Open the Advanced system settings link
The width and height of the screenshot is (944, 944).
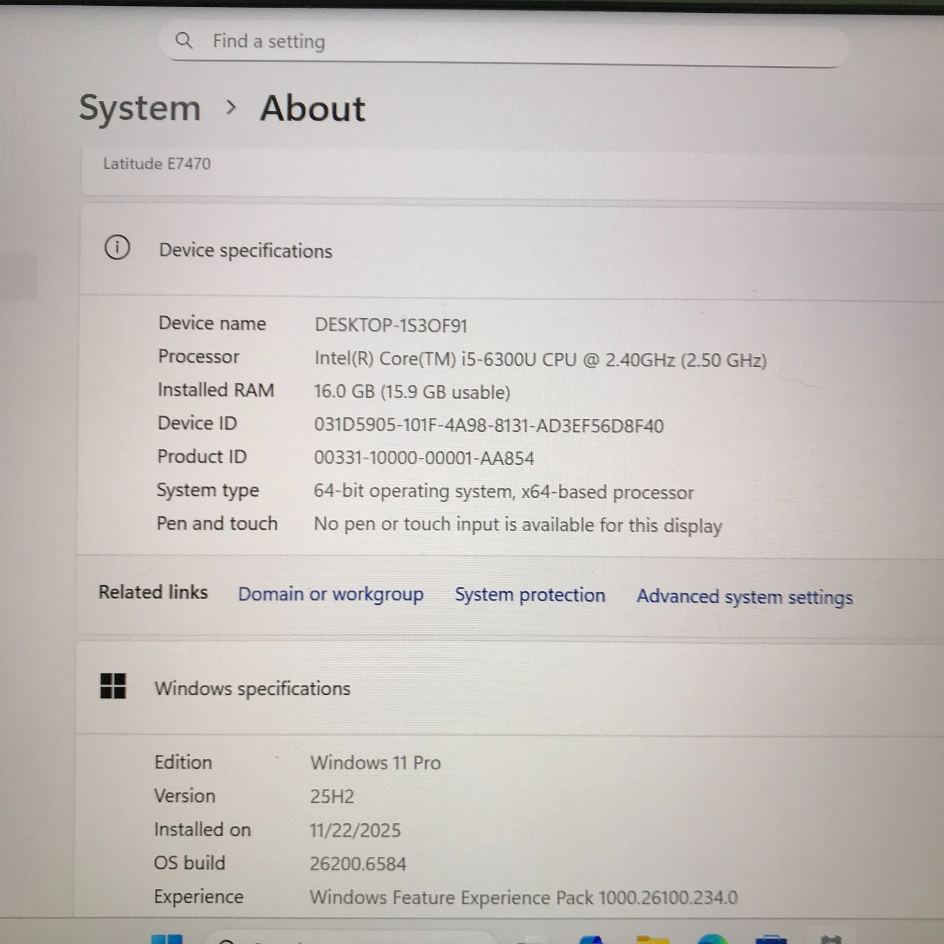[x=745, y=596]
